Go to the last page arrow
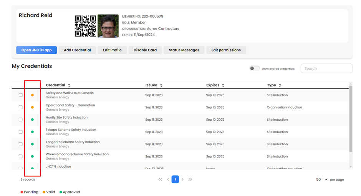This screenshot has height=196, width=361. [190, 179]
